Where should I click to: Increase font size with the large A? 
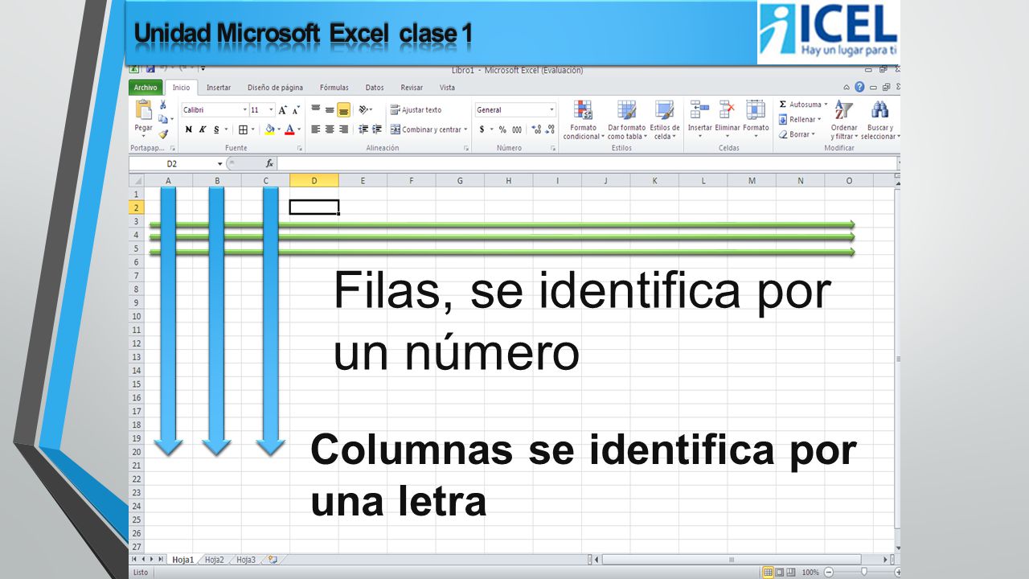tap(283, 110)
